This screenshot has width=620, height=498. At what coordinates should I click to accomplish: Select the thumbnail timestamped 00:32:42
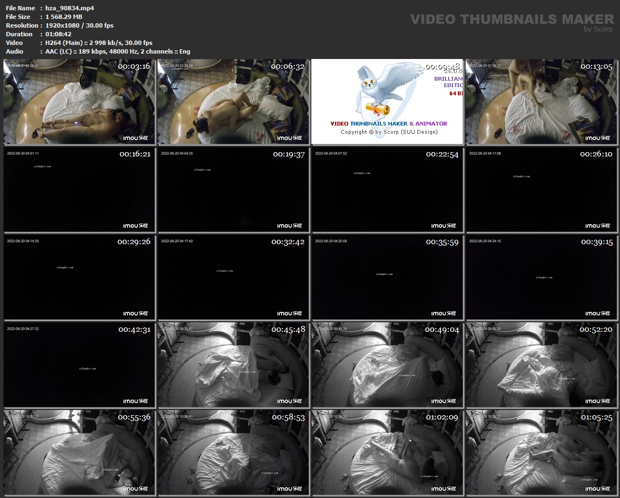click(234, 278)
